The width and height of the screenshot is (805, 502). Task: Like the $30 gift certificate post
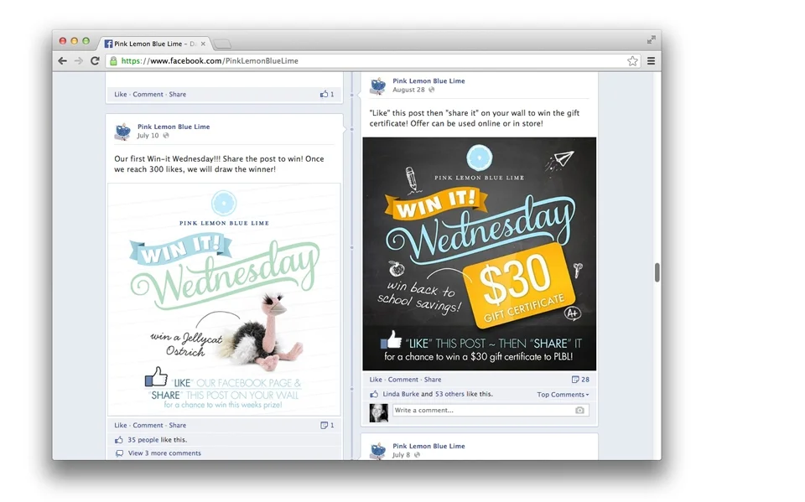376,380
